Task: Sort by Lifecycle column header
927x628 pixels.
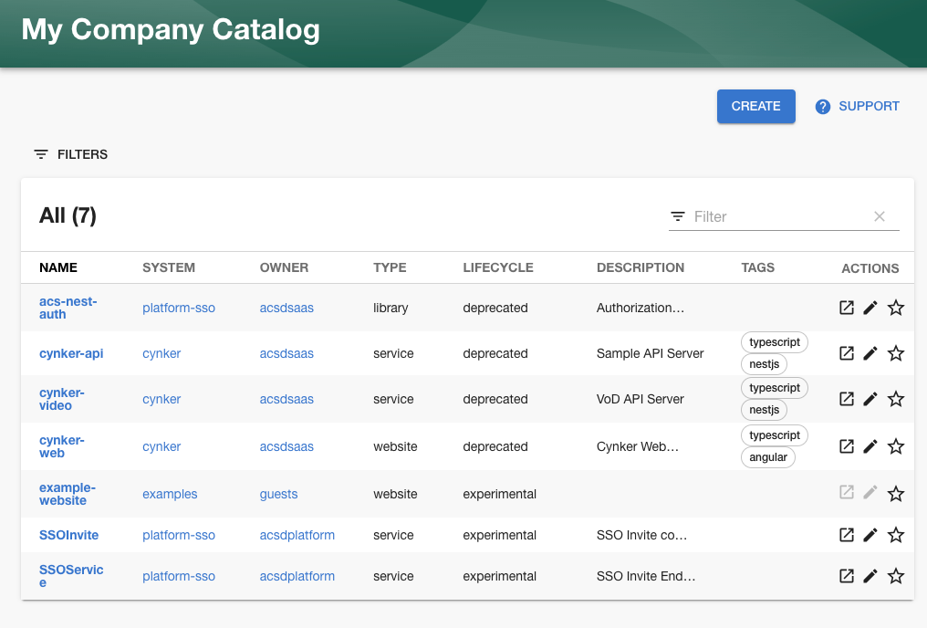Action: point(498,267)
